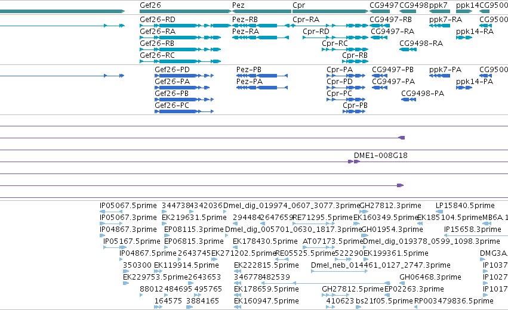This screenshot has height=310, width=508.
Task: Select the Gef26 gene in the gene track
Action: (186, 11)
